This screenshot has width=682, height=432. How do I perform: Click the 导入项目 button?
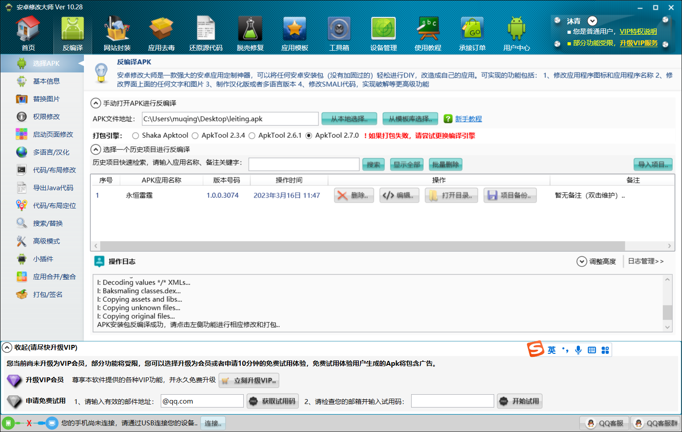[x=653, y=164]
